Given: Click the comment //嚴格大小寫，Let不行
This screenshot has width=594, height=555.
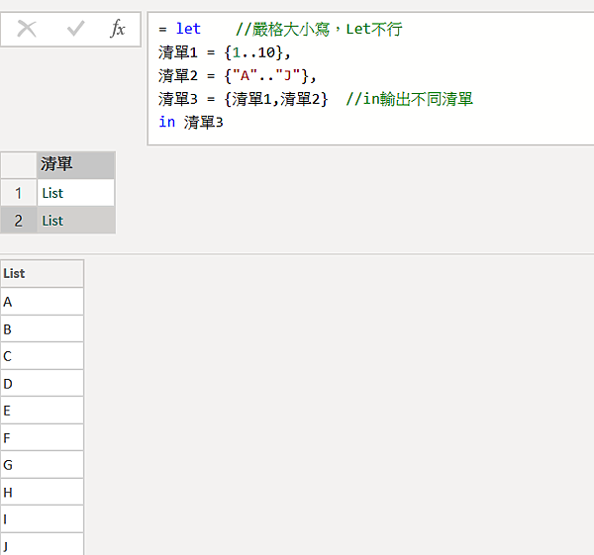Looking at the screenshot, I should tap(319, 29).
